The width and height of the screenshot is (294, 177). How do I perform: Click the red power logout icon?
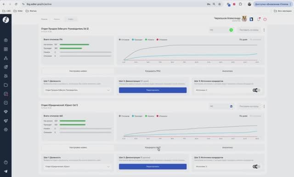(265, 19)
